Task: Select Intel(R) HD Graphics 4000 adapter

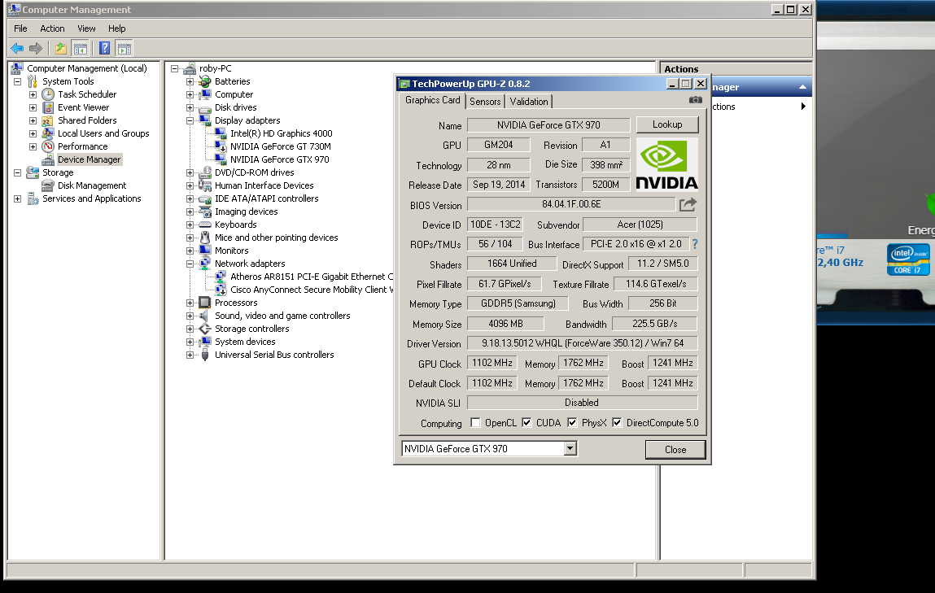Action: pyautogui.click(x=282, y=133)
